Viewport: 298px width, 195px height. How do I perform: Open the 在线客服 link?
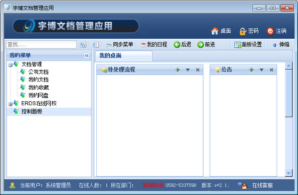point(262,185)
